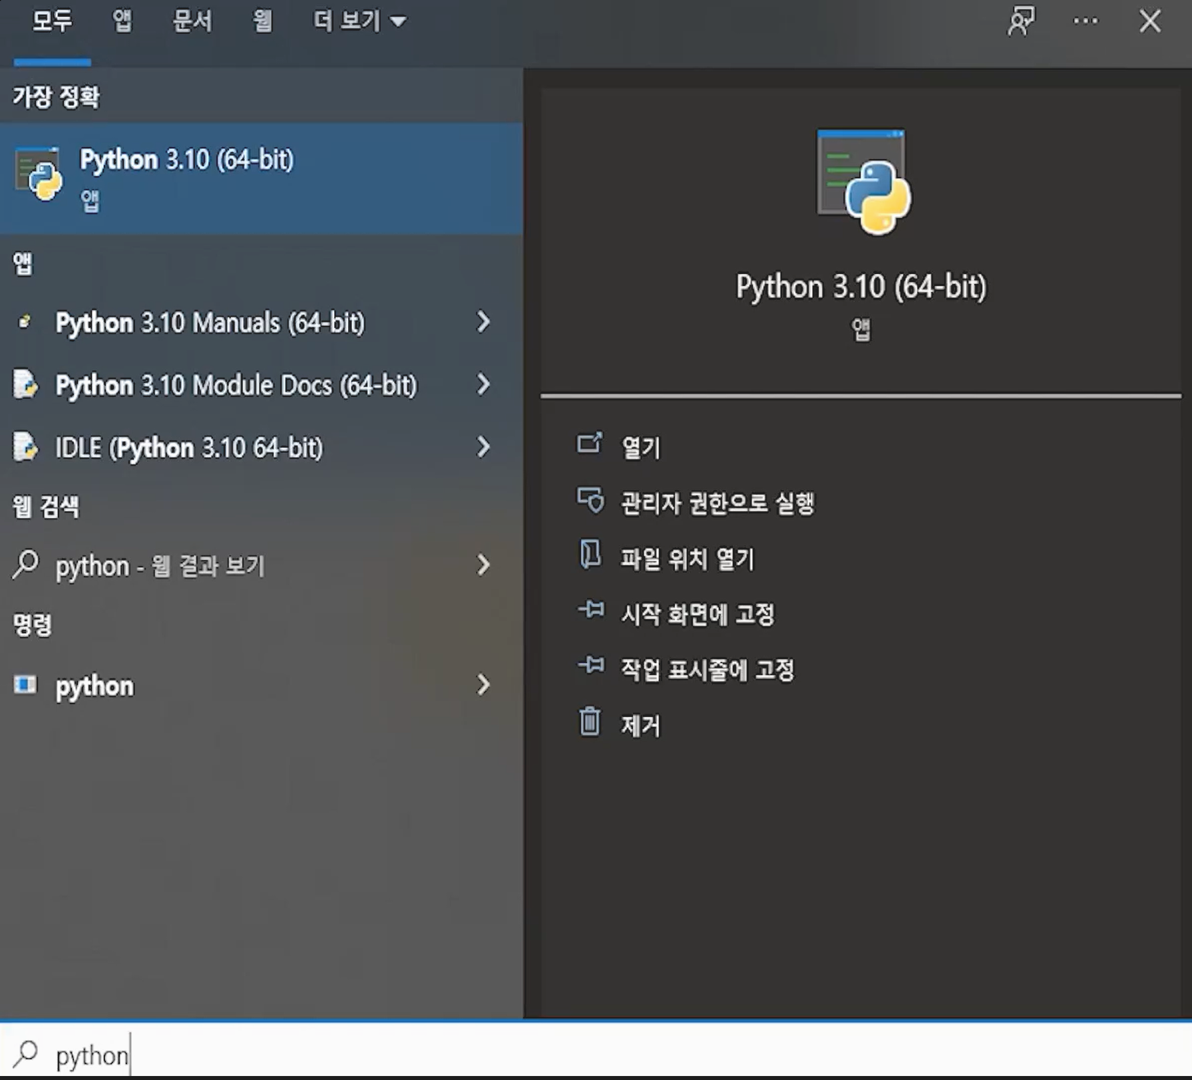1192x1080 pixels.
Task: Choose 시작 화면에 고정
Action: (697, 614)
